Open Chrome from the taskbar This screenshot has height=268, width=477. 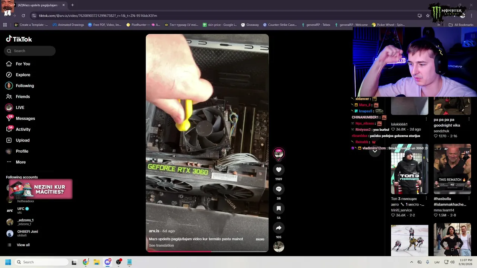coord(85,262)
